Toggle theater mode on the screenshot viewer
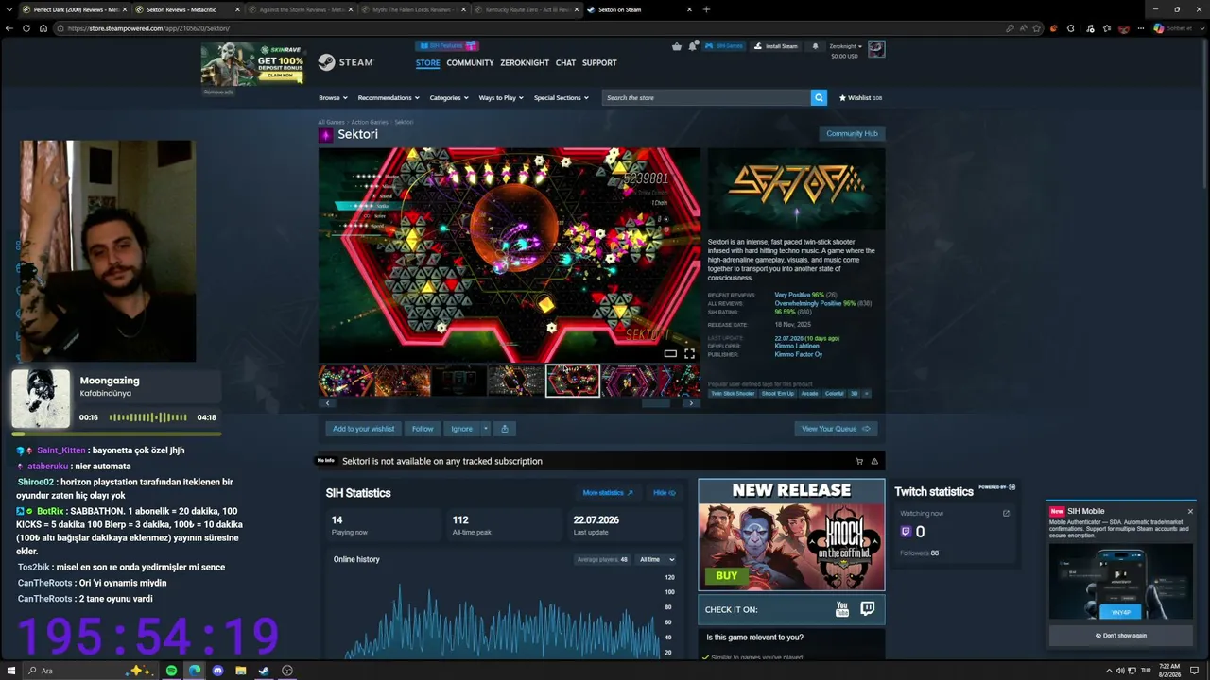 point(670,354)
